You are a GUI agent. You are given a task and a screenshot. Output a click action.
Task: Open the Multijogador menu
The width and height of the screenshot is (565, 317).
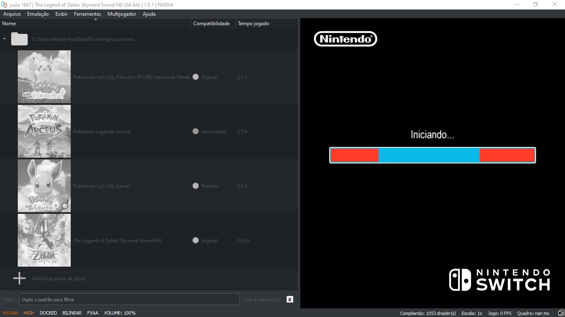coord(122,14)
